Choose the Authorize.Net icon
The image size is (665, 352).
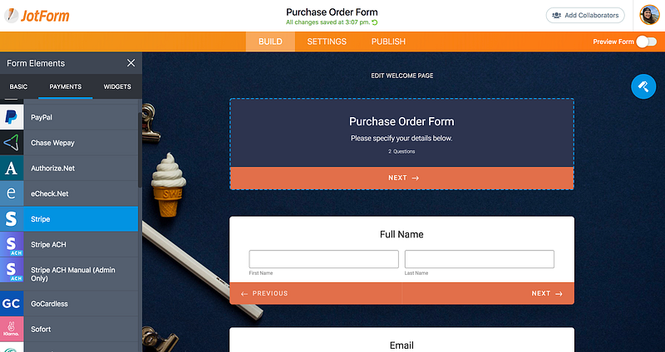click(x=12, y=169)
